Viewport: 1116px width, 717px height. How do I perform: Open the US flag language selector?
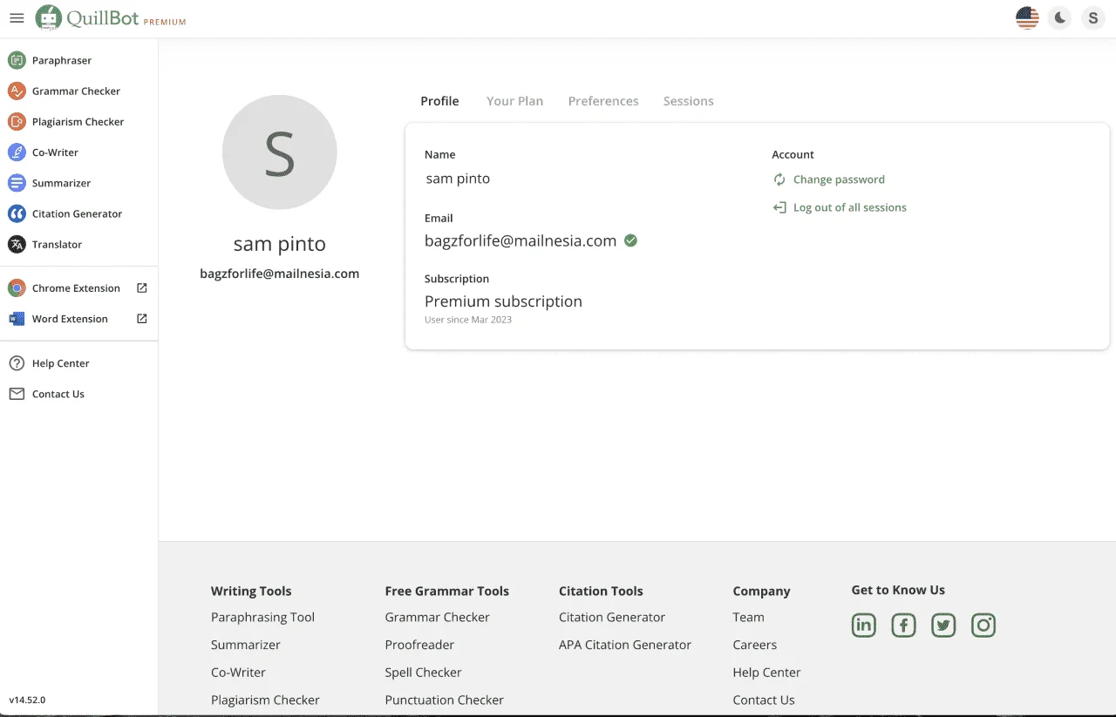(x=1027, y=17)
